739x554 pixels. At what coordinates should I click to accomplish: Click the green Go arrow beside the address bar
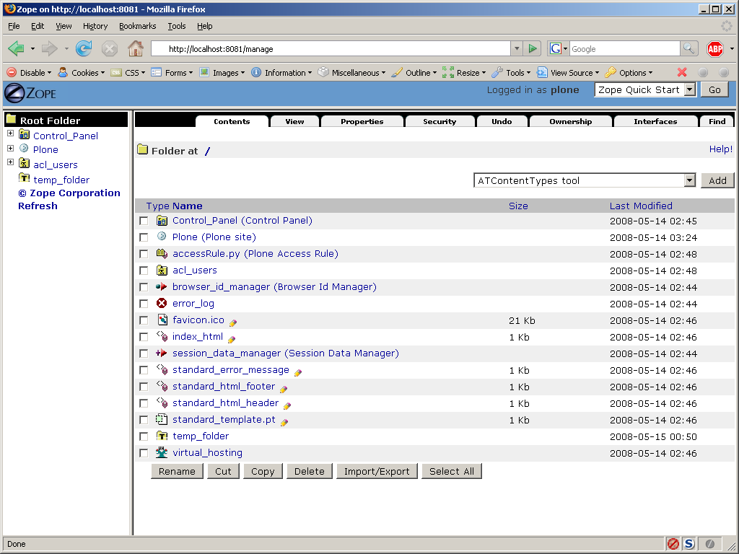point(533,48)
